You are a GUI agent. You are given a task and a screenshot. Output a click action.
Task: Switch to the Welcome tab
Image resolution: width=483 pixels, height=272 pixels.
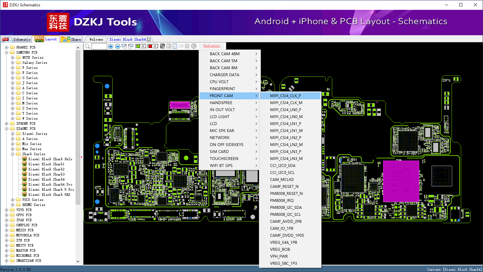[96, 39]
